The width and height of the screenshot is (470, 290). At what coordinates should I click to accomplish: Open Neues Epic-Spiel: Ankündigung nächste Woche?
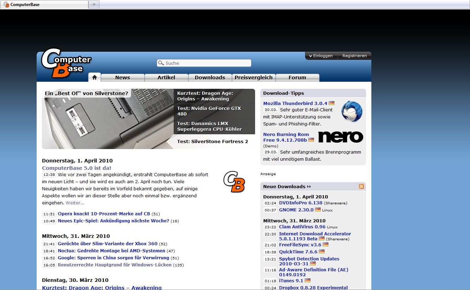[x=113, y=221]
